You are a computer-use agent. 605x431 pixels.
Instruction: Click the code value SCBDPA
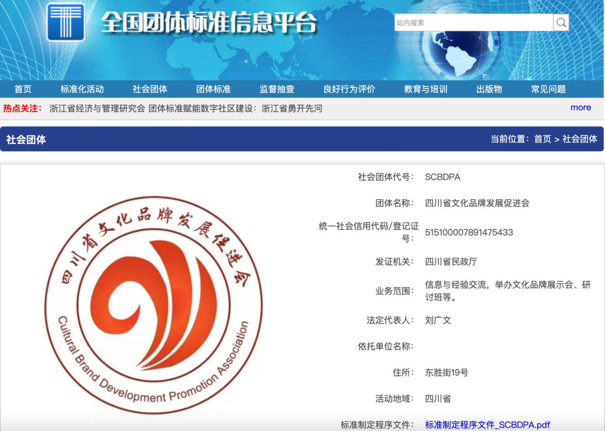443,177
